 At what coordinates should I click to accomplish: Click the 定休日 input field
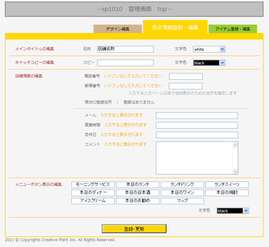pos(197,135)
